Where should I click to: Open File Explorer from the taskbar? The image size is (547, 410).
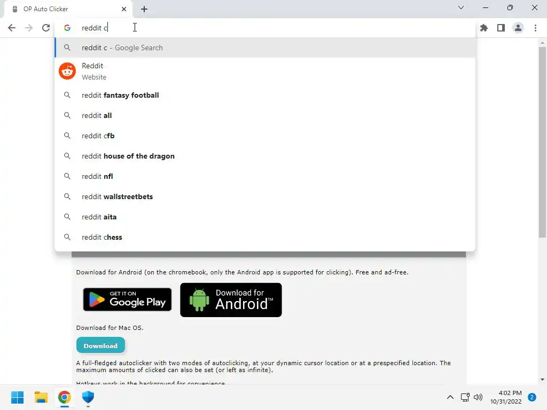pyautogui.click(x=41, y=397)
